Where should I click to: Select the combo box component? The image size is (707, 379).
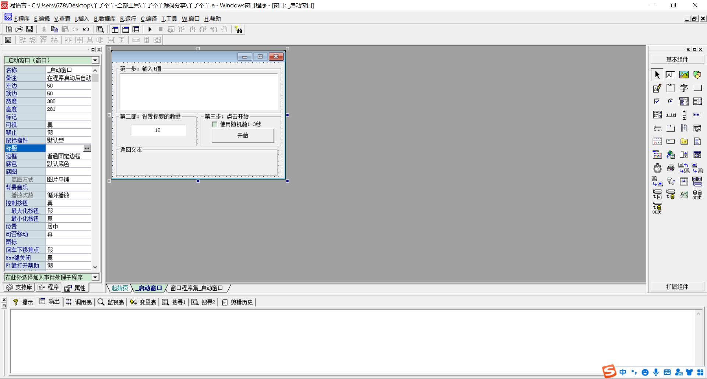pos(684,101)
